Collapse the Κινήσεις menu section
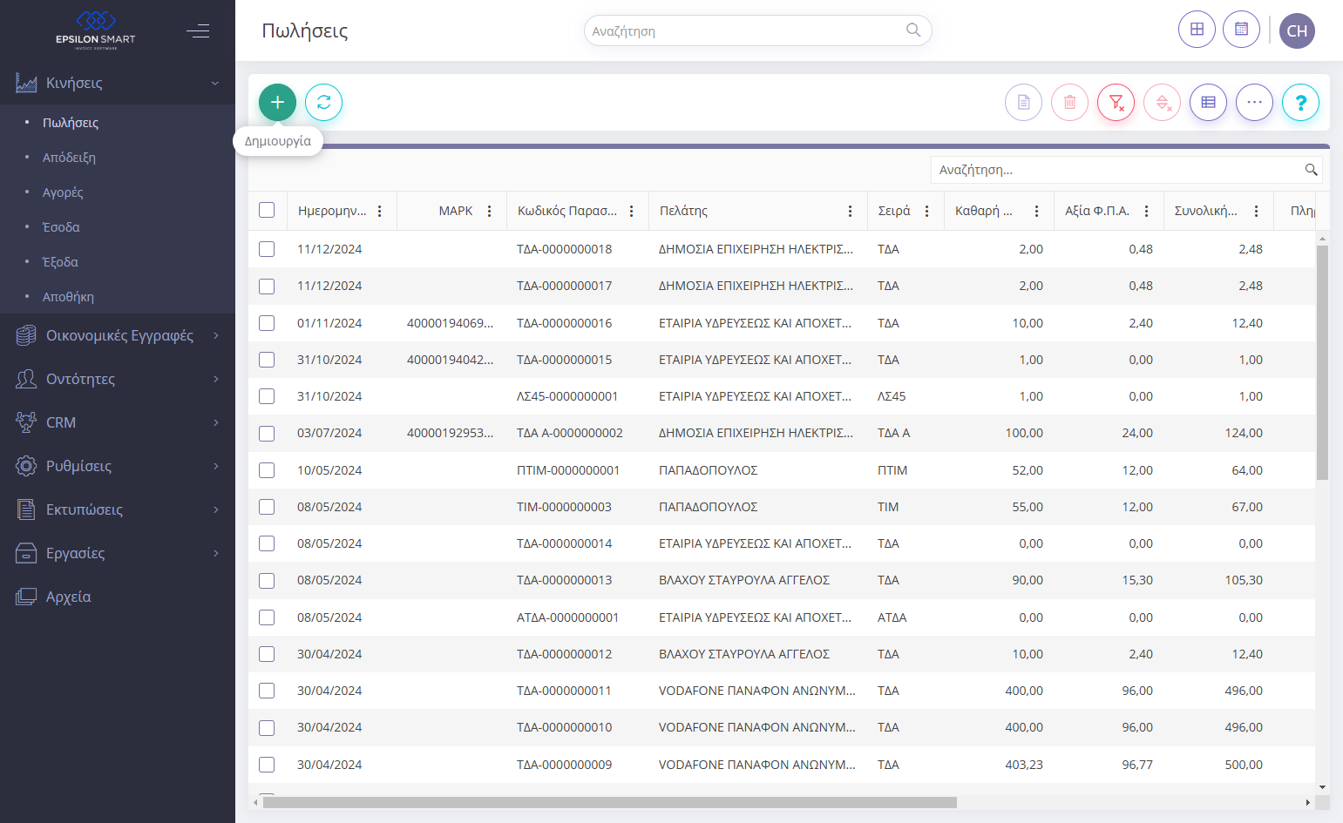Screen dimensions: 1343x823 pyautogui.click(x=118, y=83)
